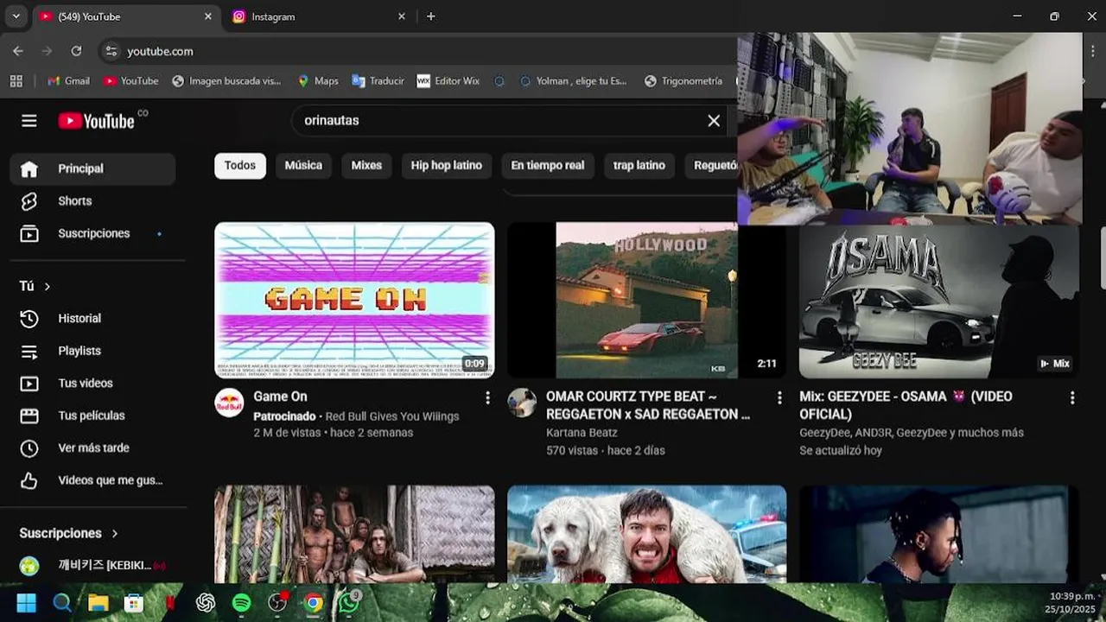Image resolution: width=1106 pixels, height=622 pixels.
Task: Open the Hollywood Omar Courtz beat thumbnail
Action: (x=646, y=300)
